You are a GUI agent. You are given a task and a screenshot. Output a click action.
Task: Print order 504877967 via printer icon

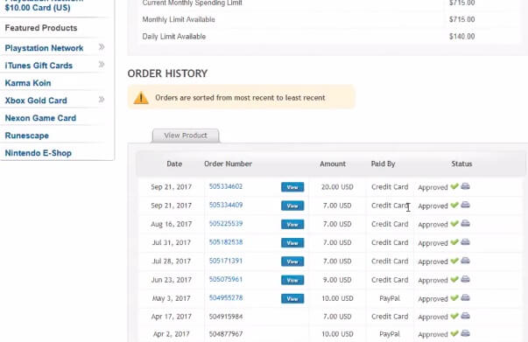[x=465, y=333]
